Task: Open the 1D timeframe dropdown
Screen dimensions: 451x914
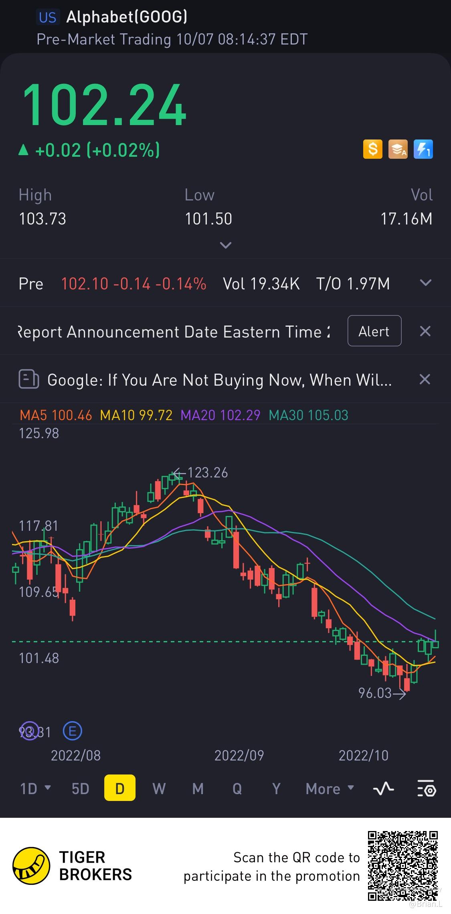Action: click(x=35, y=789)
